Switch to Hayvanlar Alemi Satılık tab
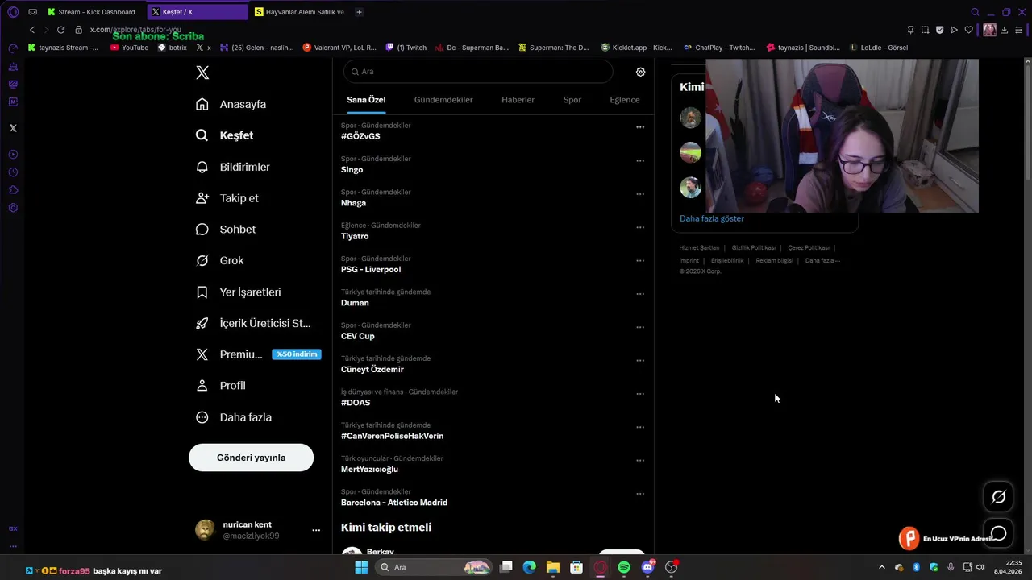 pos(299,12)
